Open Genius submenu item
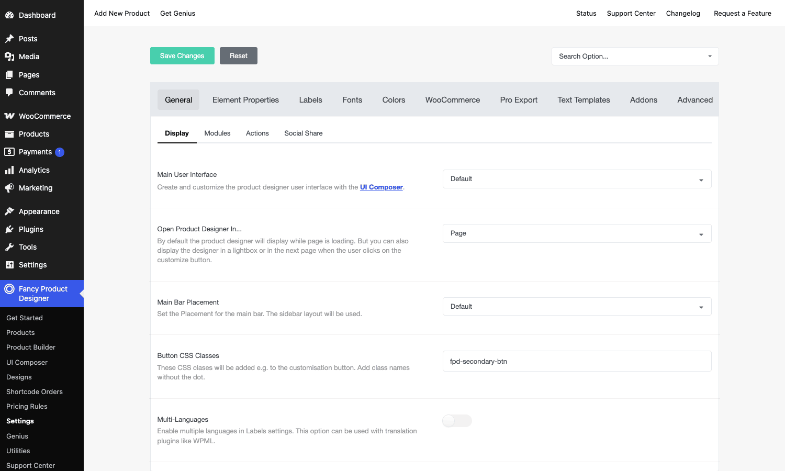The height and width of the screenshot is (471, 785). pyautogui.click(x=17, y=436)
